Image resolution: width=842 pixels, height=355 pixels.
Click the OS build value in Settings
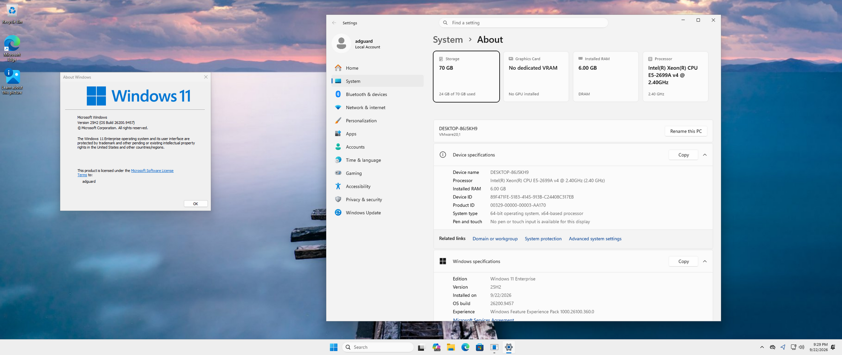pyautogui.click(x=502, y=304)
